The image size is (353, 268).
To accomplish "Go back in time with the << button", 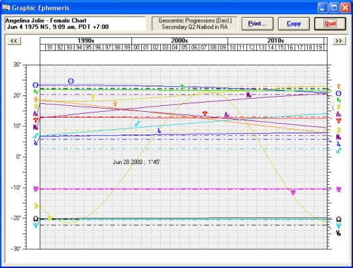I will click(x=14, y=41).
